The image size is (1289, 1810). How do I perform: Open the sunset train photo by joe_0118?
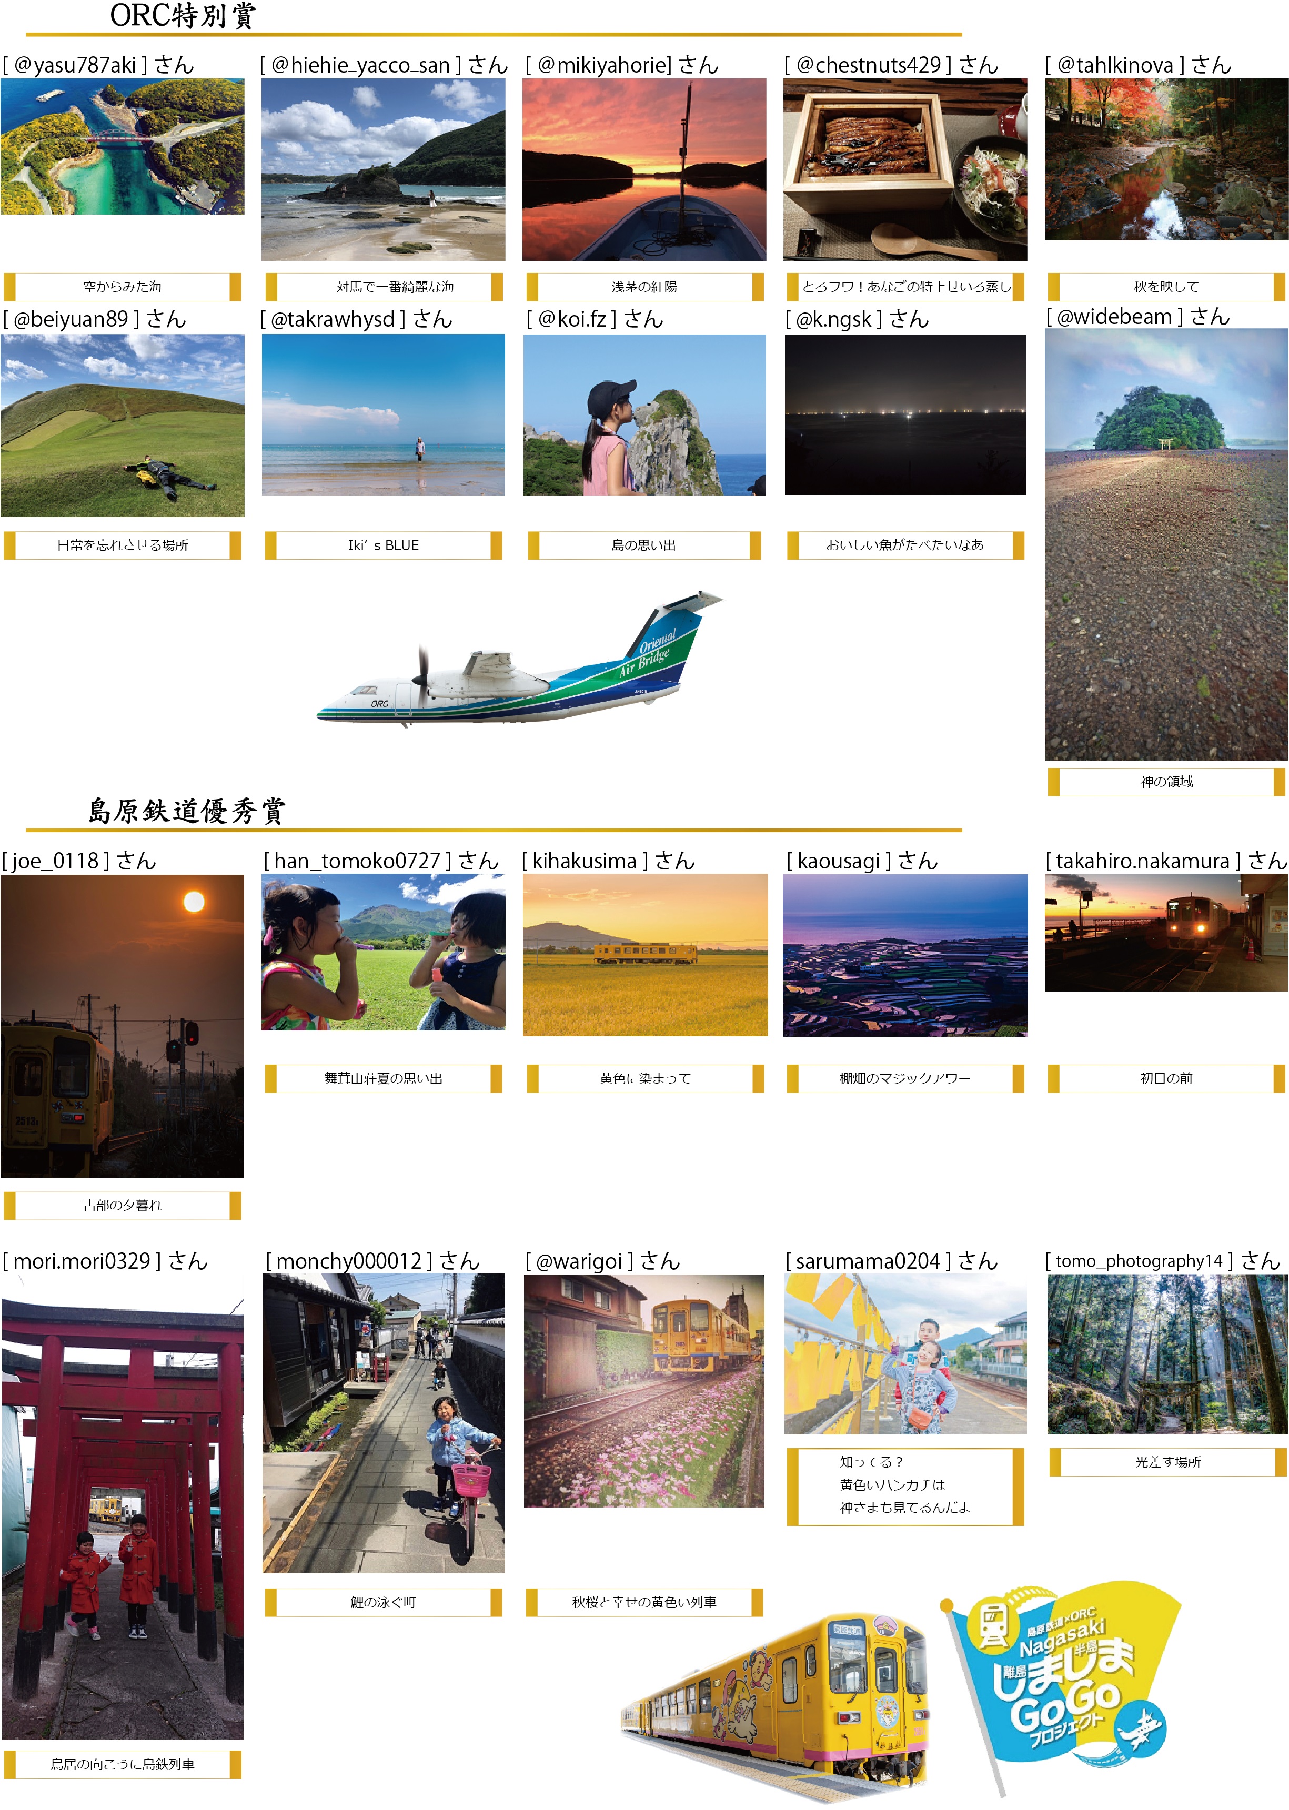pyautogui.click(x=122, y=1025)
